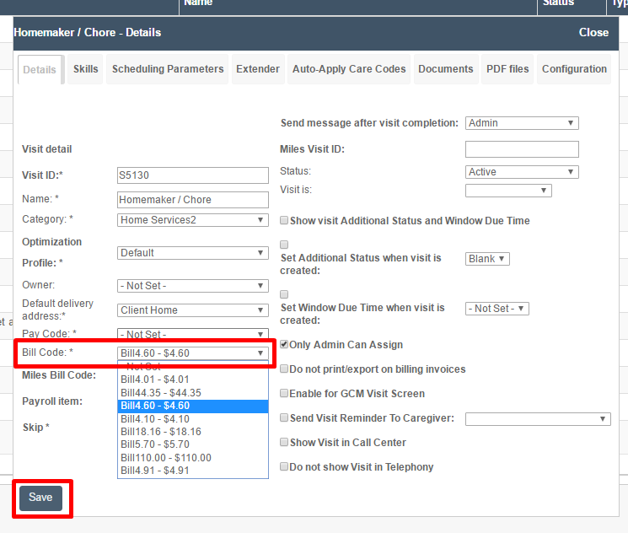The width and height of the screenshot is (628, 533).
Task: Open Send message after visit completion dropdown
Action: click(522, 123)
